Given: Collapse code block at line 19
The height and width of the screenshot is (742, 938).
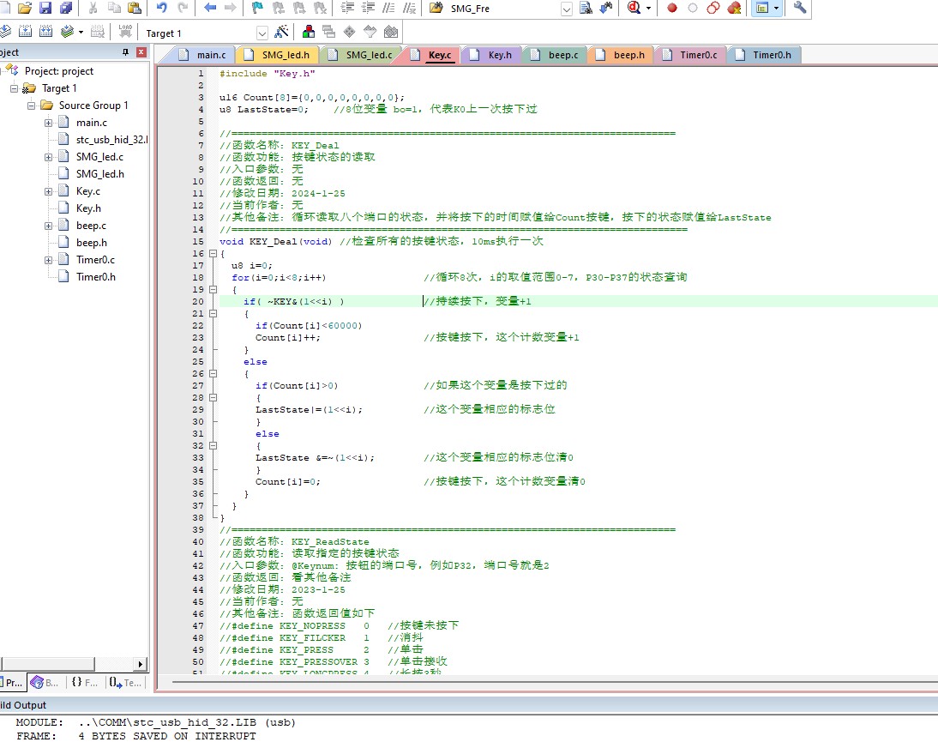Looking at the screenshot, I should tap(213, 289).
